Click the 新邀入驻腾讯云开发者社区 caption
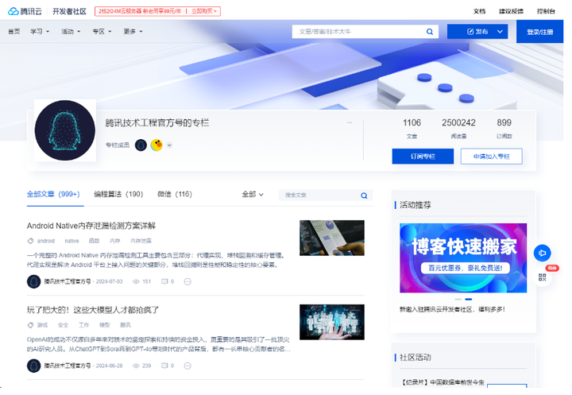Image resolution: width=572 pixels, height=395 pixels. tap(452, 309)
